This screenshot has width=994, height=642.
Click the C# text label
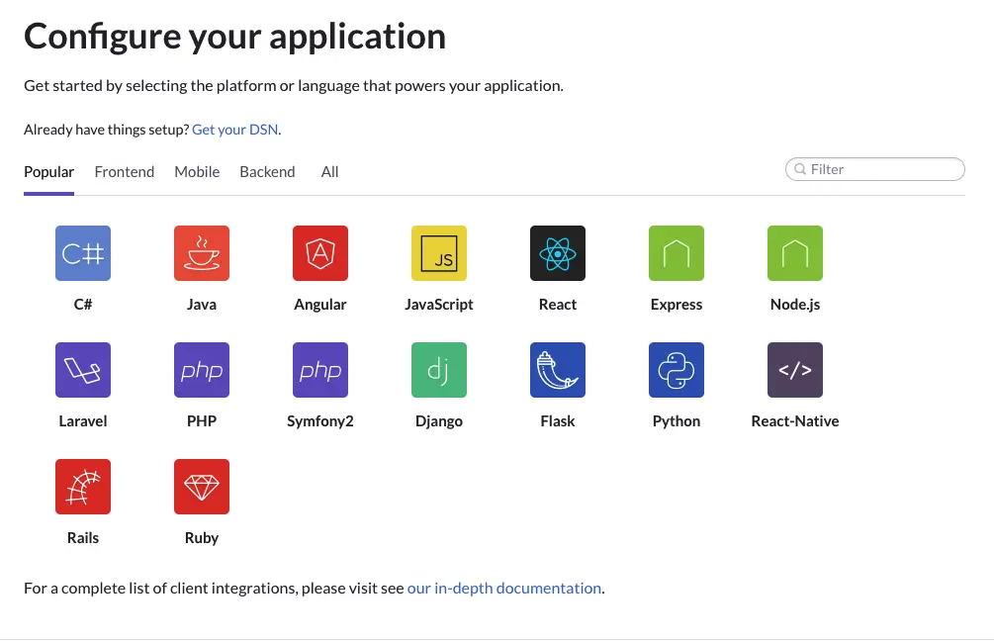[x=83, y=305]
